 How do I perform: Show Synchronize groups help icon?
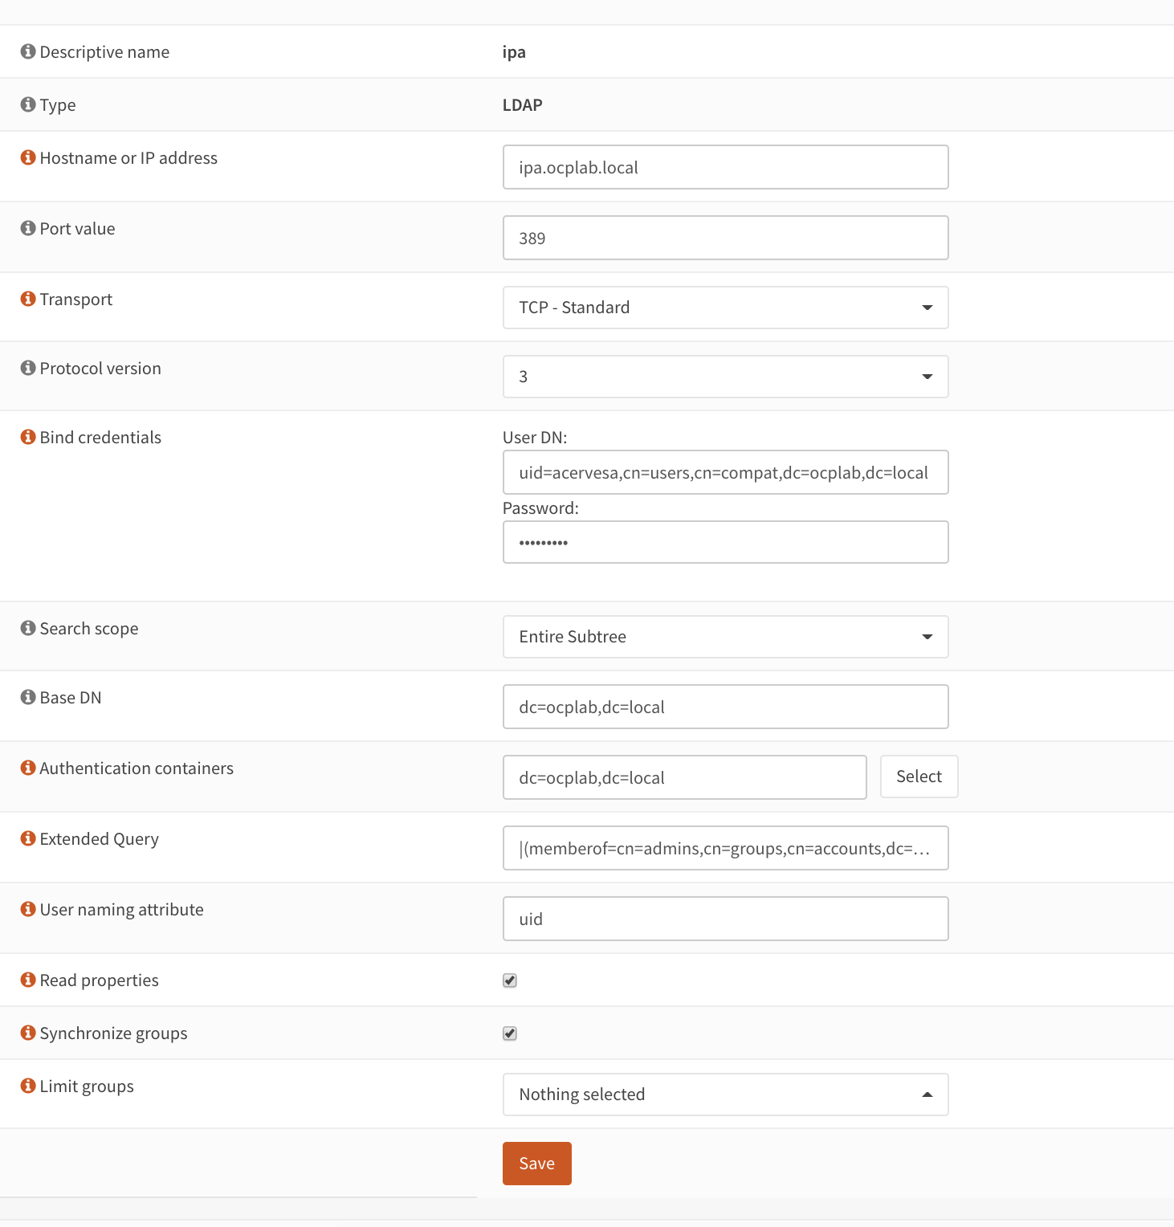(28, 1033)
